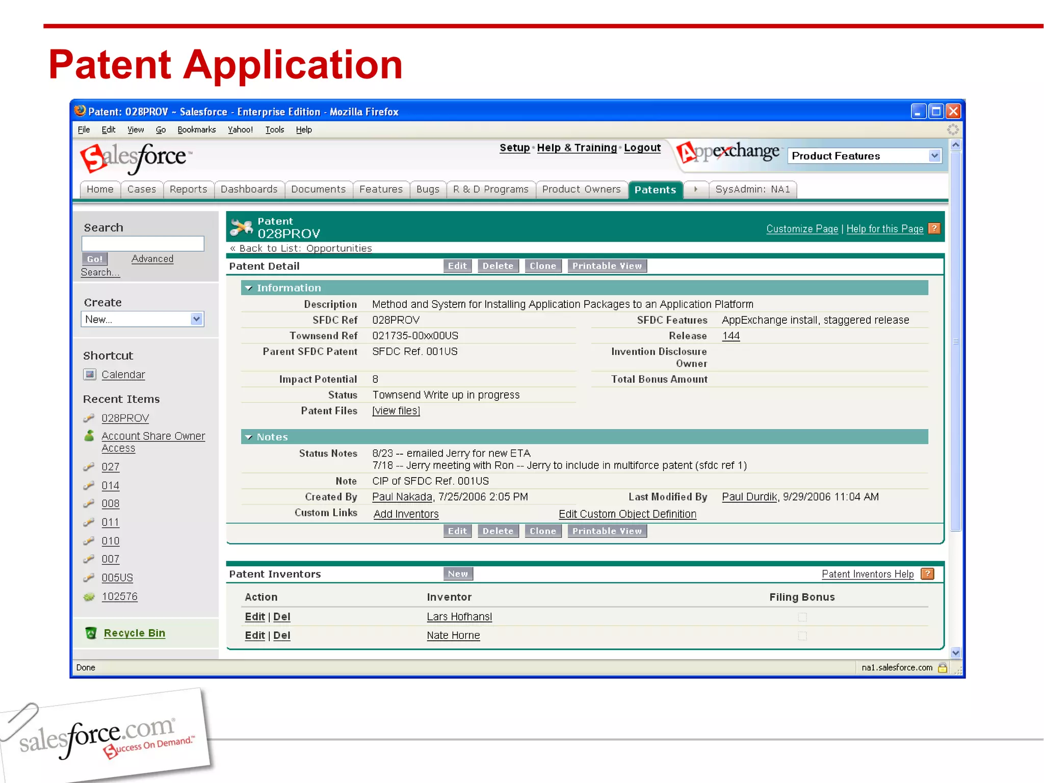Open the Add Inventors custom link
This screenshot has height=783, width=1044.
tap(406, 514)
